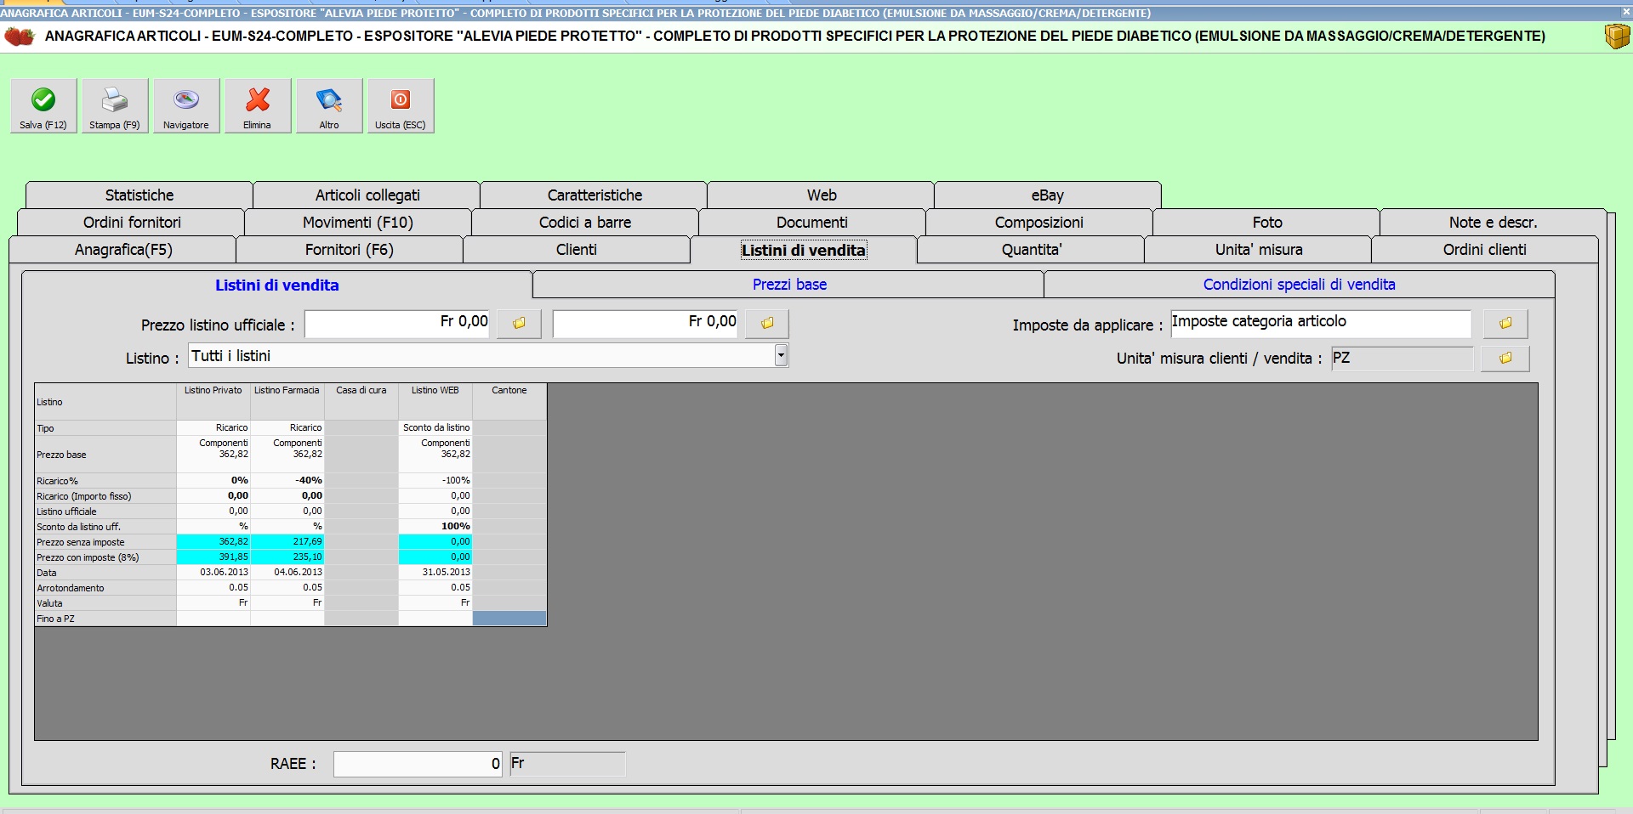Exit with the Uscita (ESC) button
Image resolution: width=1633 pixels, height=814 pixels.
[x=401, y=106]
